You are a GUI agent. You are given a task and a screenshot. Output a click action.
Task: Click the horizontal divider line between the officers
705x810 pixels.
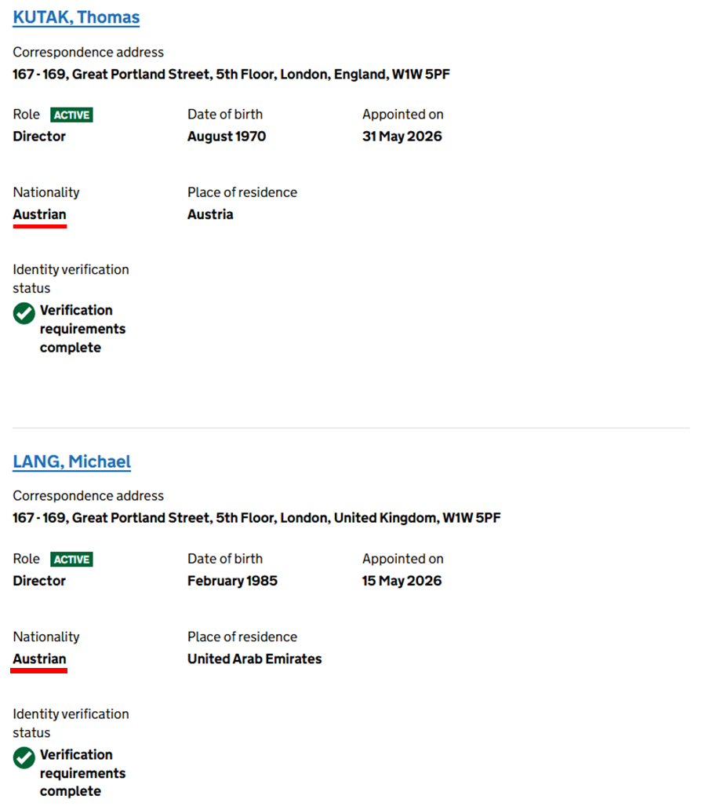(351, 428)
